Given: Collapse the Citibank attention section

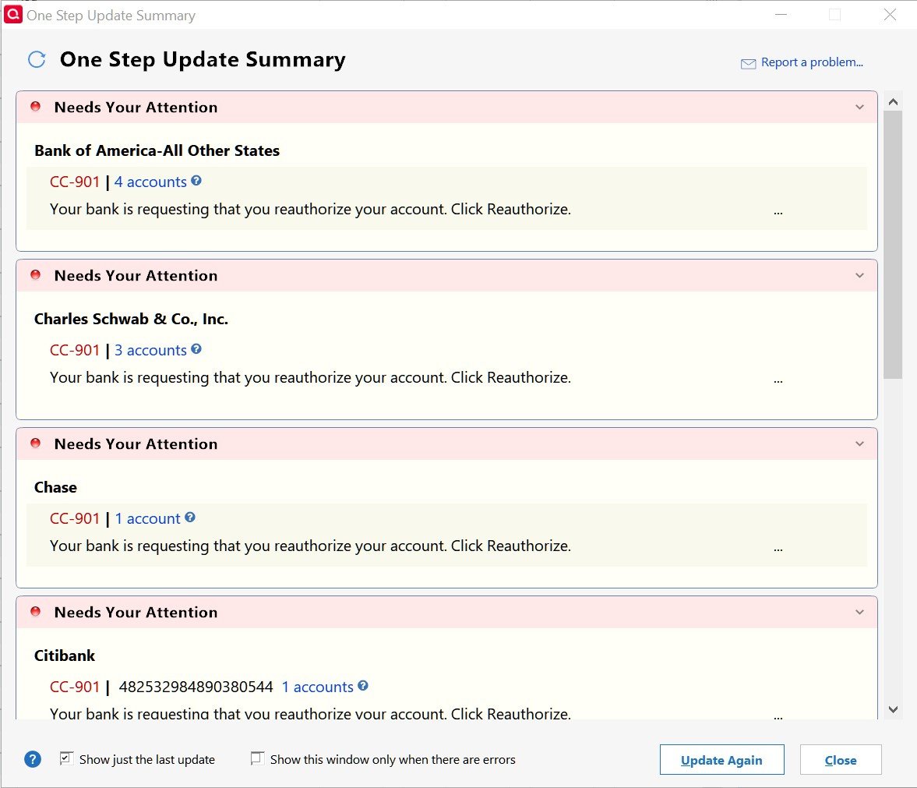Looking at the screenshot, I should [859, 613].
